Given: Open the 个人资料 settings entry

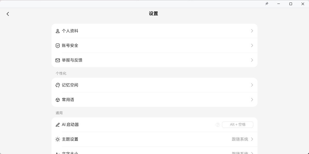Looking at the screenshot, I should (x=154, y=31).
